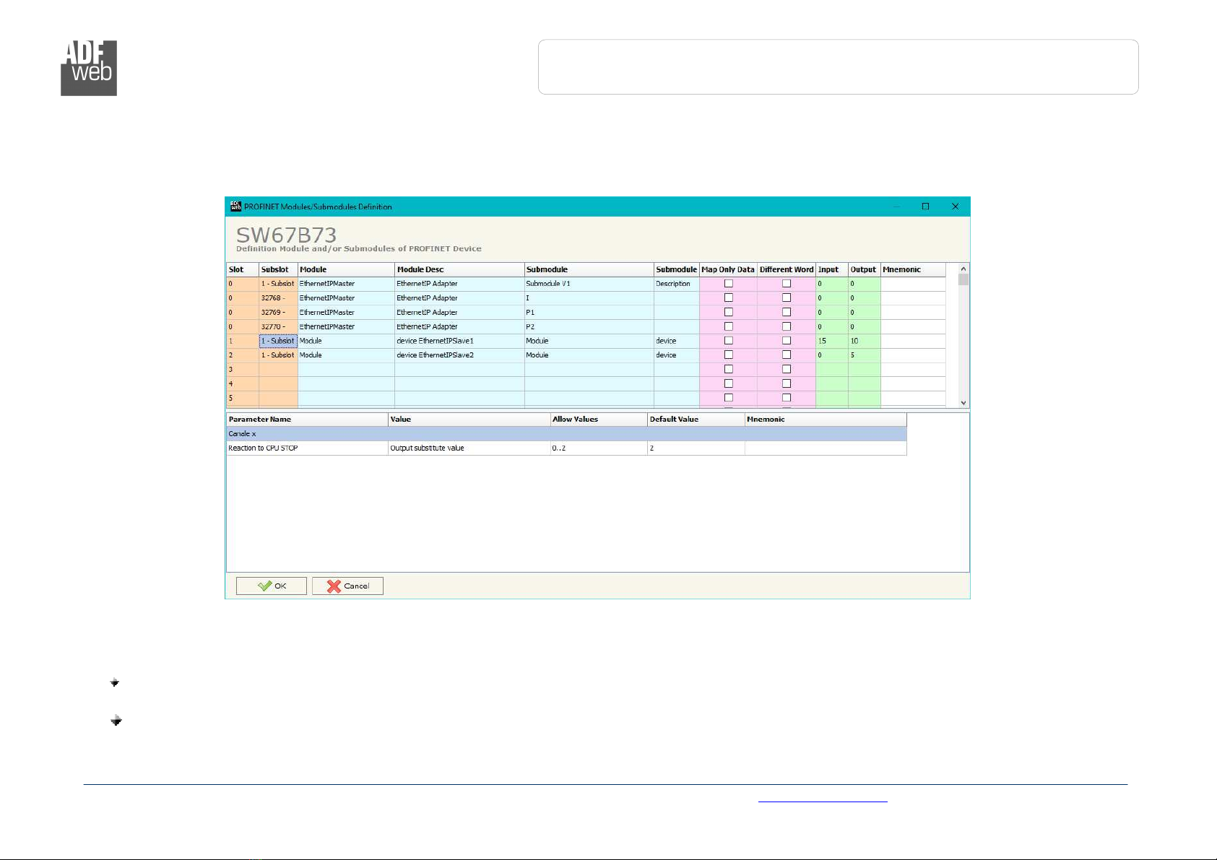Tick Different Word in slot 4 row

pos(787,383)
